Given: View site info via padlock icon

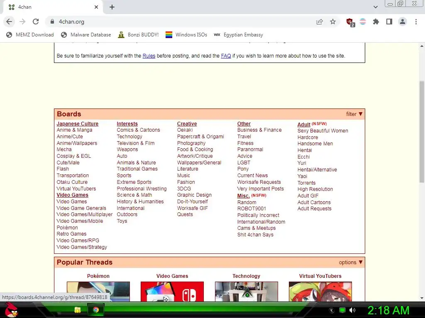Looking at the screenshot, I should coord(52,22).
